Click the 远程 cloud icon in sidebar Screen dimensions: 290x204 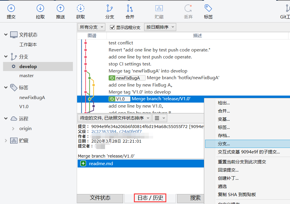14,119
